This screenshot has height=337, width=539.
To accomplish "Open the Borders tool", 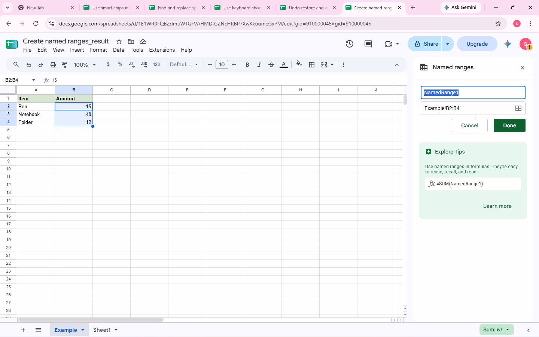I will [x=312, y=64].
